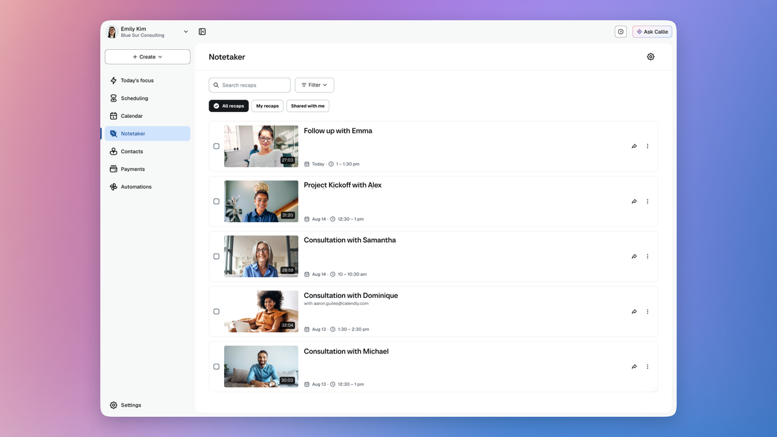Click the Today's focus lightning icon

coord(113,80)
